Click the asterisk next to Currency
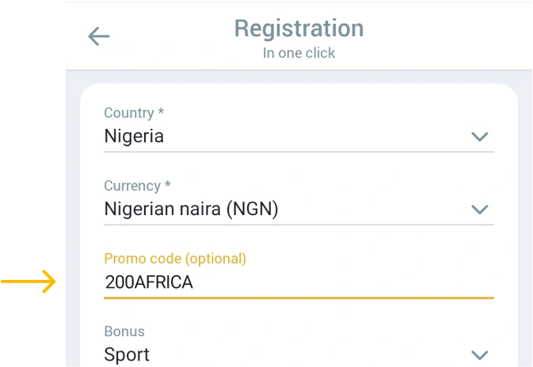Viewport: 533px width, 367px height. [167, 183]
